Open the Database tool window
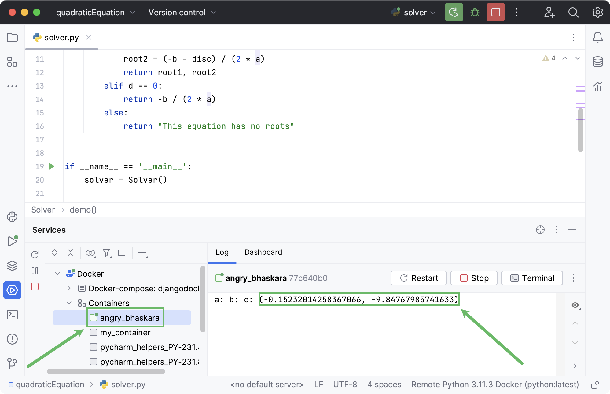Screen dimensions: 610x394 pos(597,62)
